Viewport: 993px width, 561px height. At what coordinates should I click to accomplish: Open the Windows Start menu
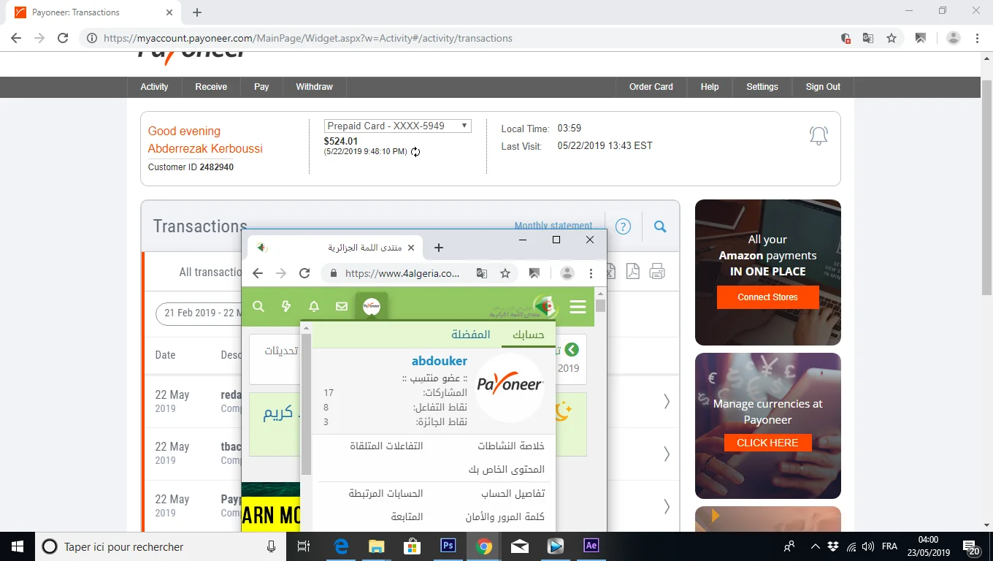(18, 546)
